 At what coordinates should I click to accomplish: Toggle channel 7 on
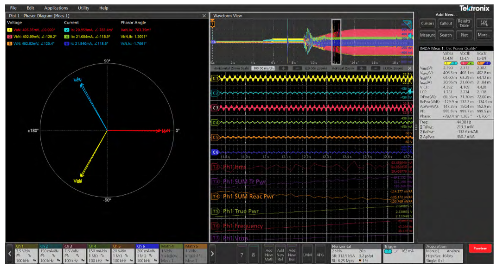(x=241, y=254)
